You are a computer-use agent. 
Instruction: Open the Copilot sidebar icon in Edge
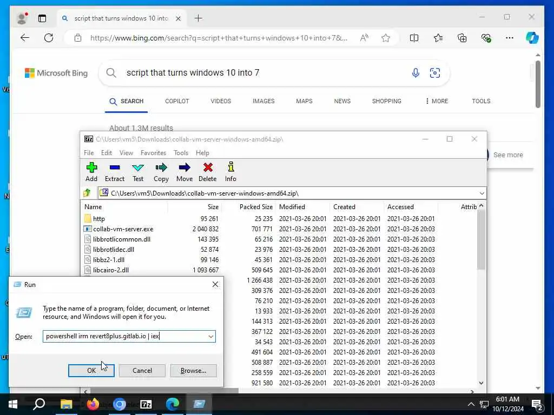[532, 38]
